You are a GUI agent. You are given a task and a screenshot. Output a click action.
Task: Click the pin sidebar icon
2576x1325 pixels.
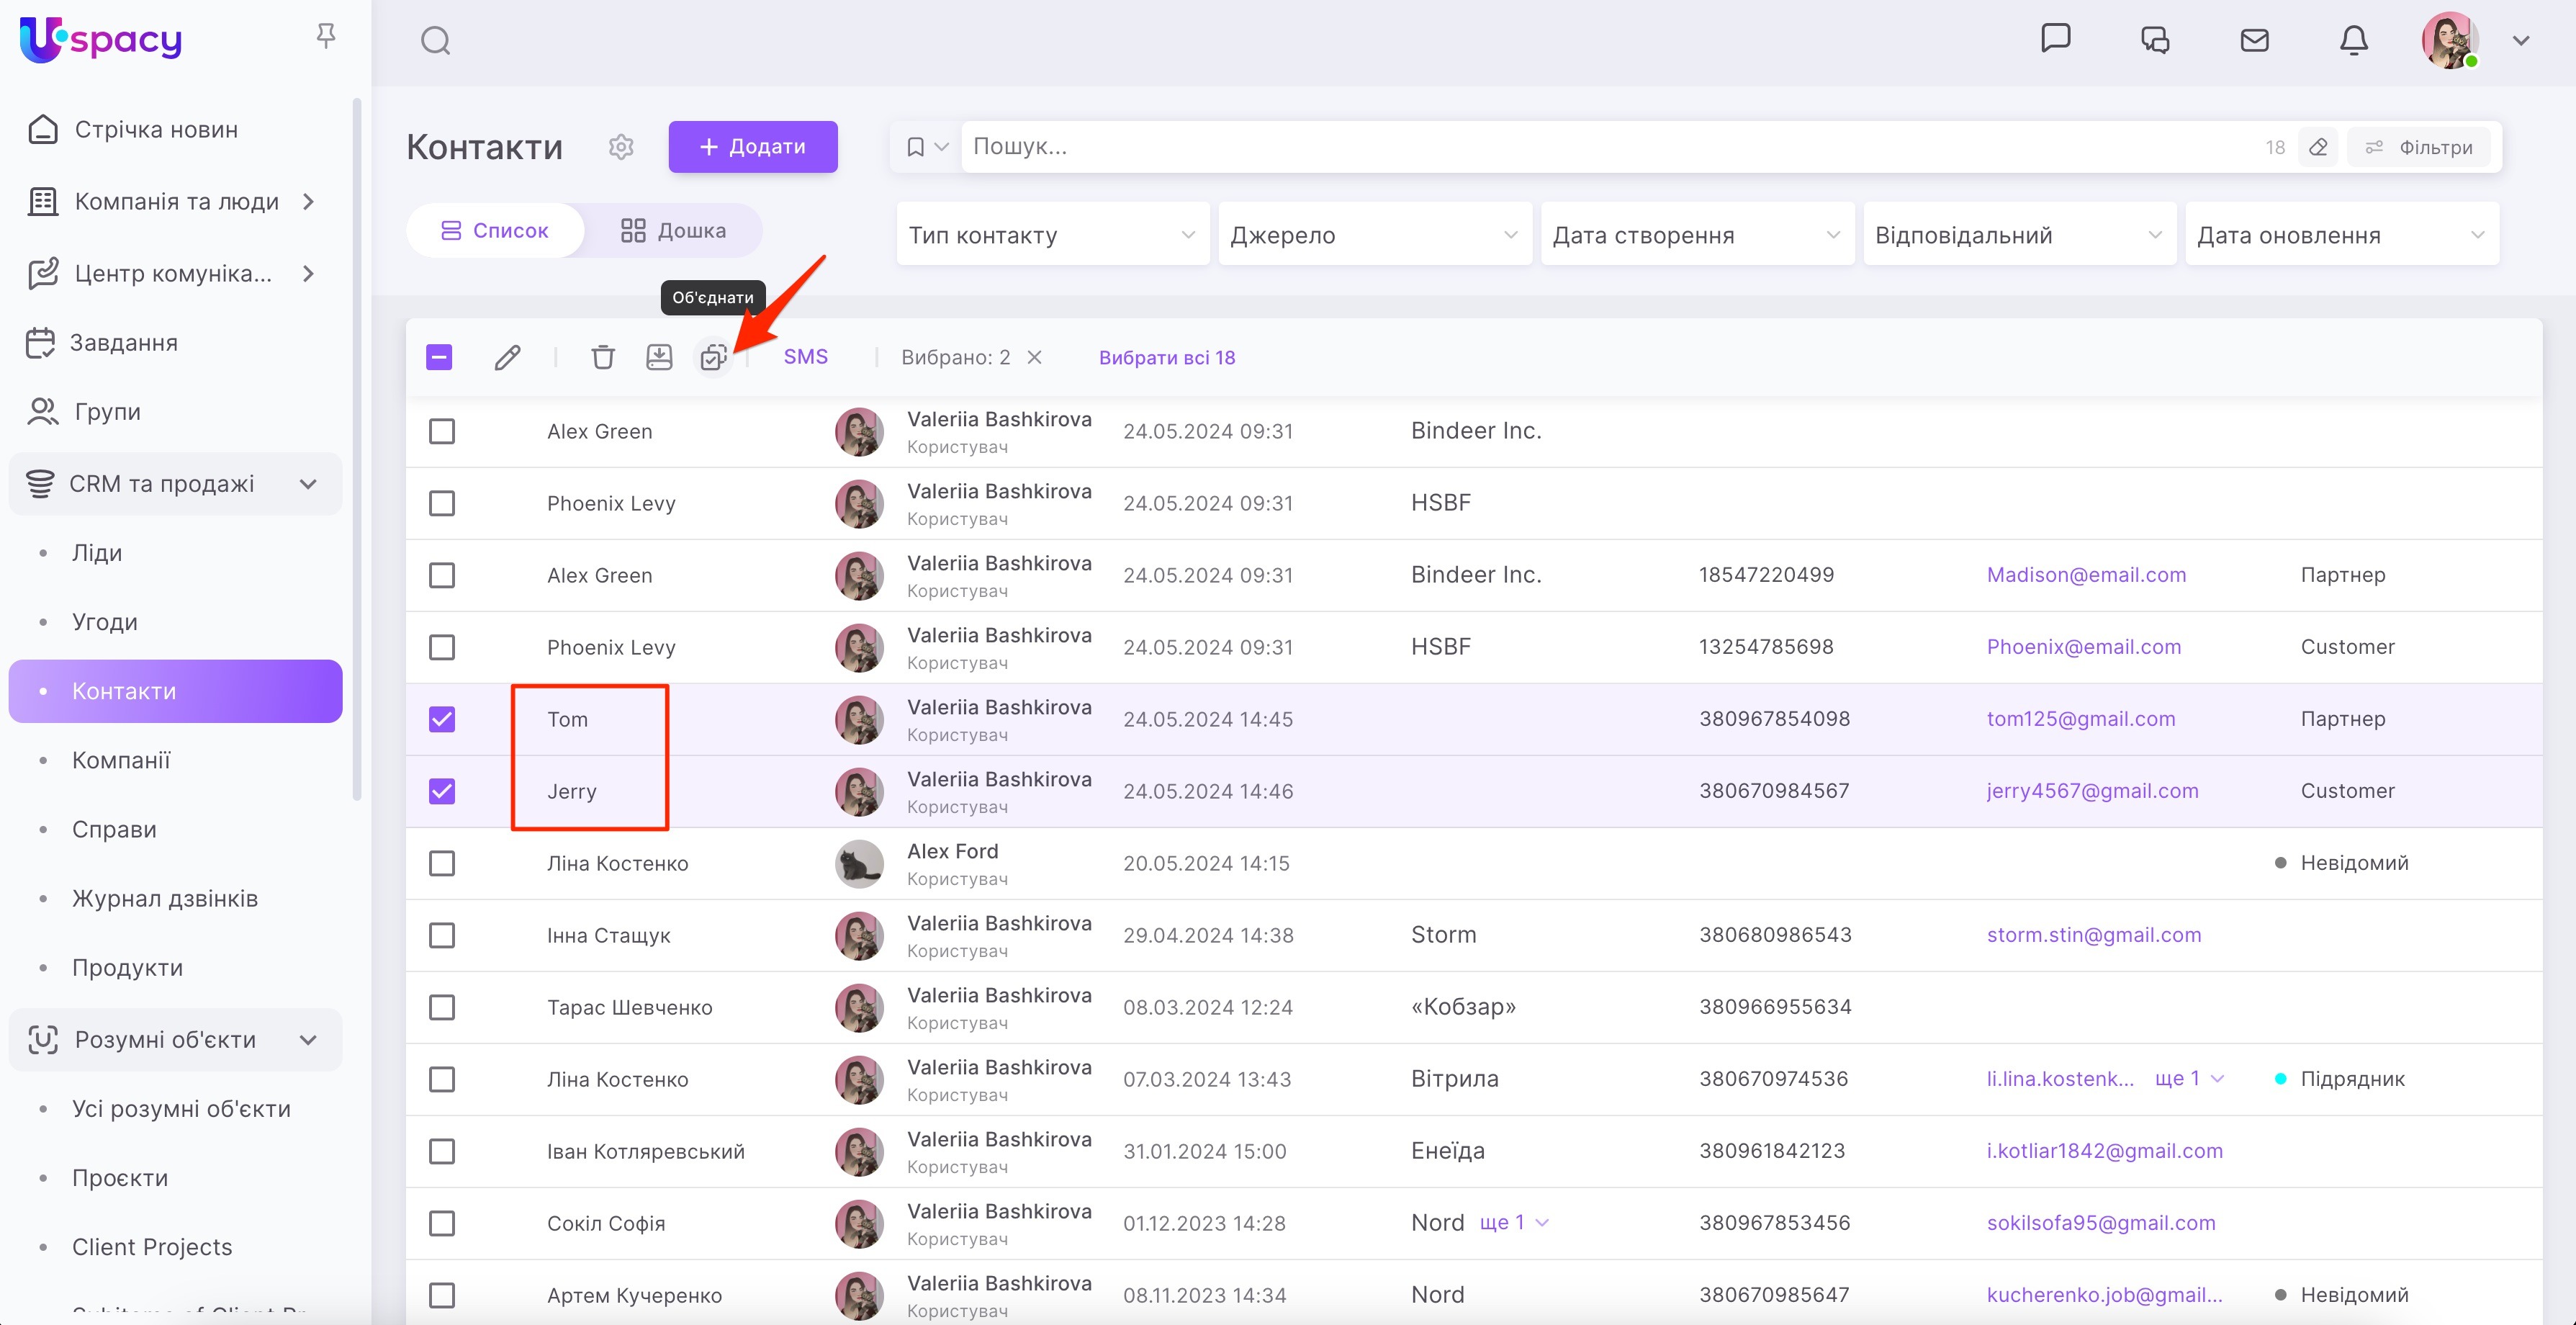pos(325,37)
